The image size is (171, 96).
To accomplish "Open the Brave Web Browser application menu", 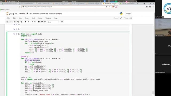I will (x=13, y=1).
